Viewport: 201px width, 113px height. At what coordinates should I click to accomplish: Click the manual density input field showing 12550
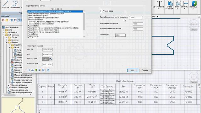tap(136, 18)
